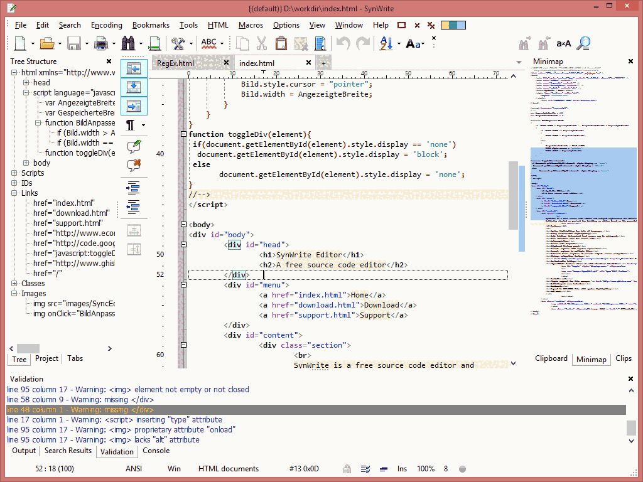Click the remove comment speech bubble icon

click(x=133, y=165)
